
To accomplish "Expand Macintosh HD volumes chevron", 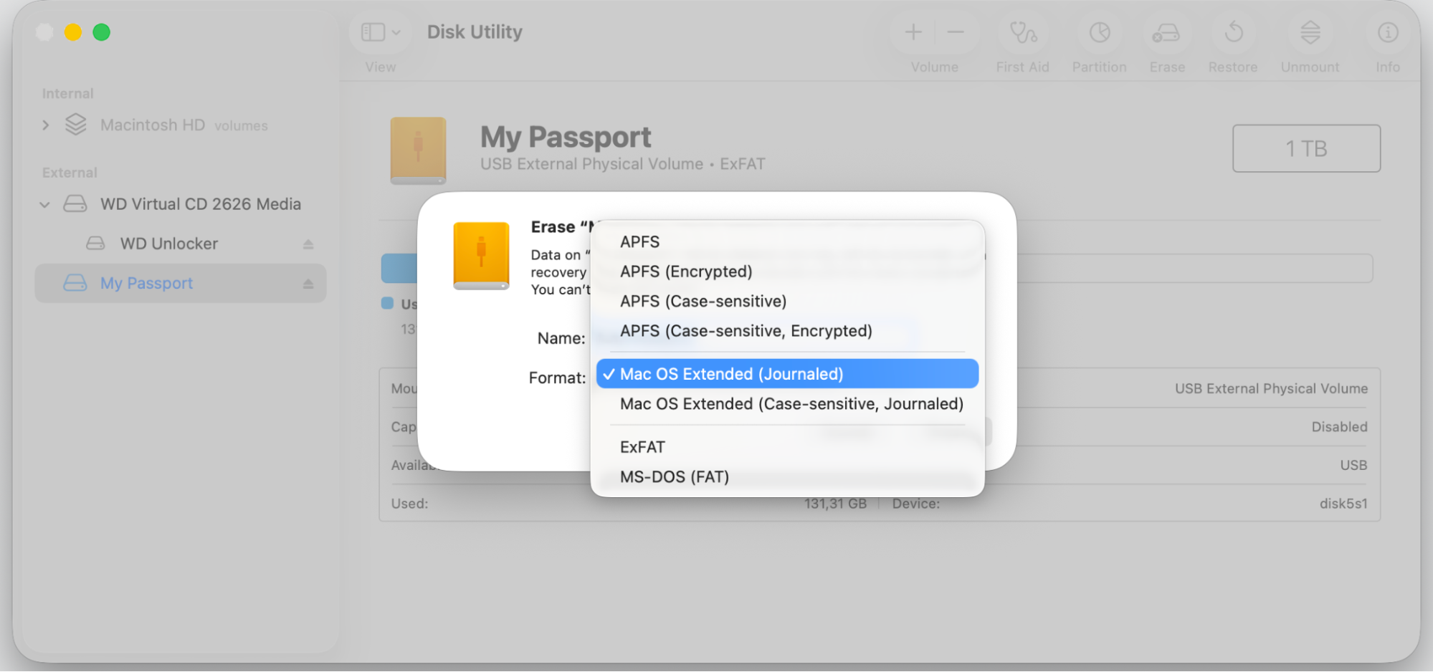I will click(x=46, y=125).
